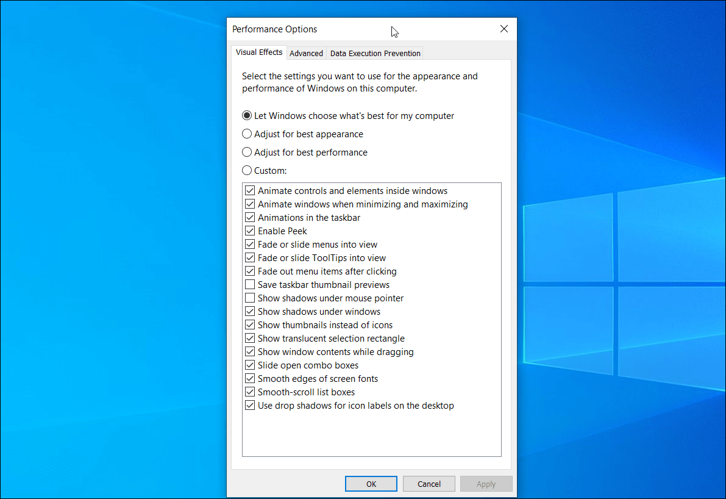
Task: Enable Show shadows under mouse pointer
Action: pos(250,298)
